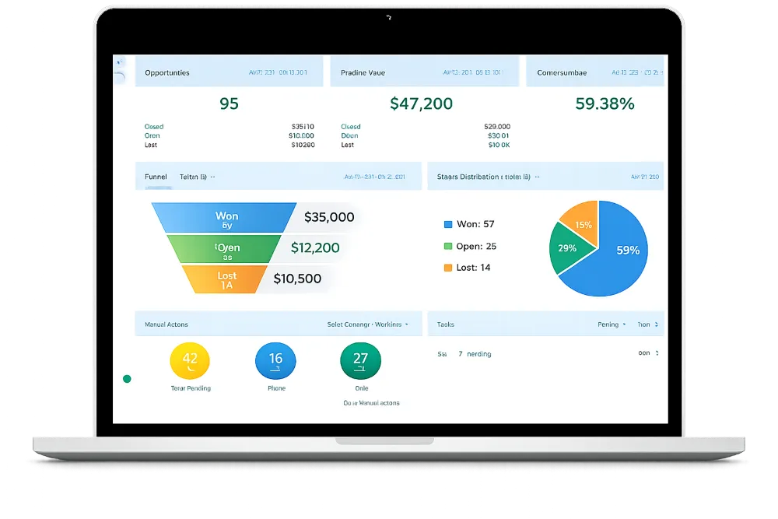Toggle the Open: 25 legend entry

tap(470, 246)
